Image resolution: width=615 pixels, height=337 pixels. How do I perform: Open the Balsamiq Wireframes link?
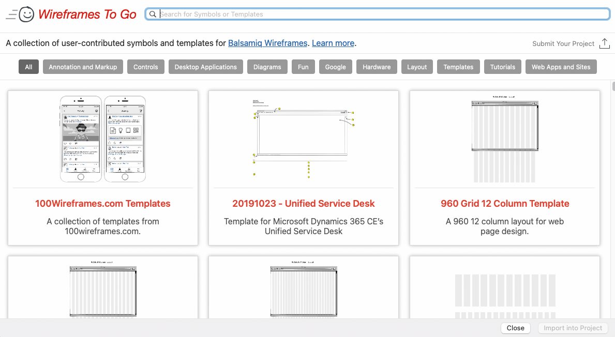click(267, 43)
